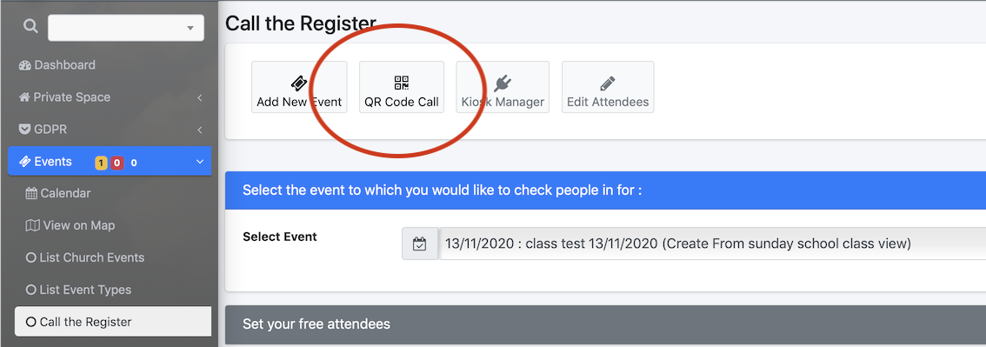Screen dimensions: 986x347
Task: Click the Set your free attendees header
Action: [605, 324]
